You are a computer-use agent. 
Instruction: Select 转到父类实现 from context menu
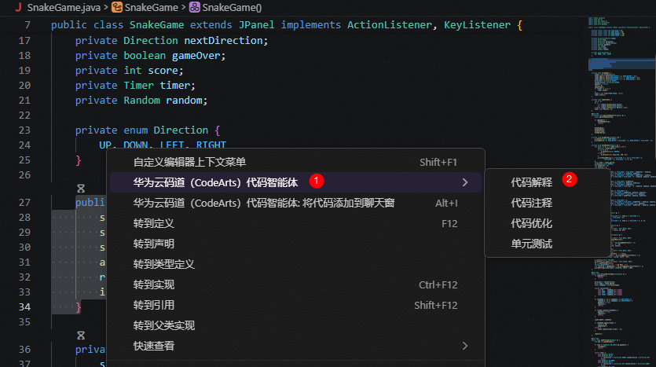[295, 325]
